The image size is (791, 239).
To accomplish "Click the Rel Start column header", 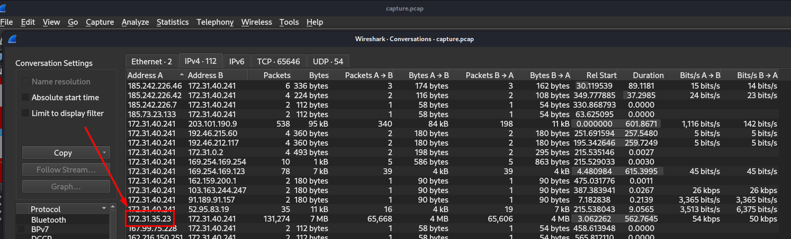I will (x=595, y=75).
